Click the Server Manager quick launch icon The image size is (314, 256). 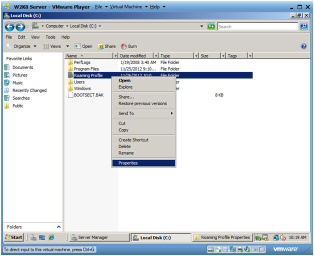coord(33,237)
